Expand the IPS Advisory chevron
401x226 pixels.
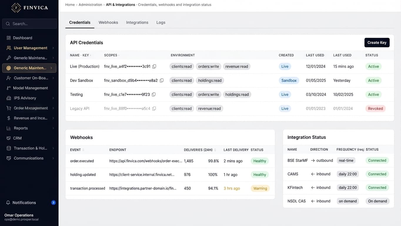(x=53, y=98)
